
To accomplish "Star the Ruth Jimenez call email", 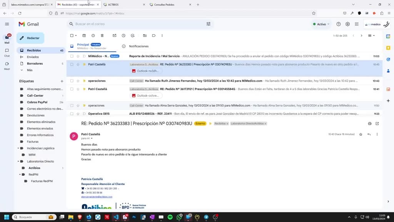I will click(x=78, y=81).
